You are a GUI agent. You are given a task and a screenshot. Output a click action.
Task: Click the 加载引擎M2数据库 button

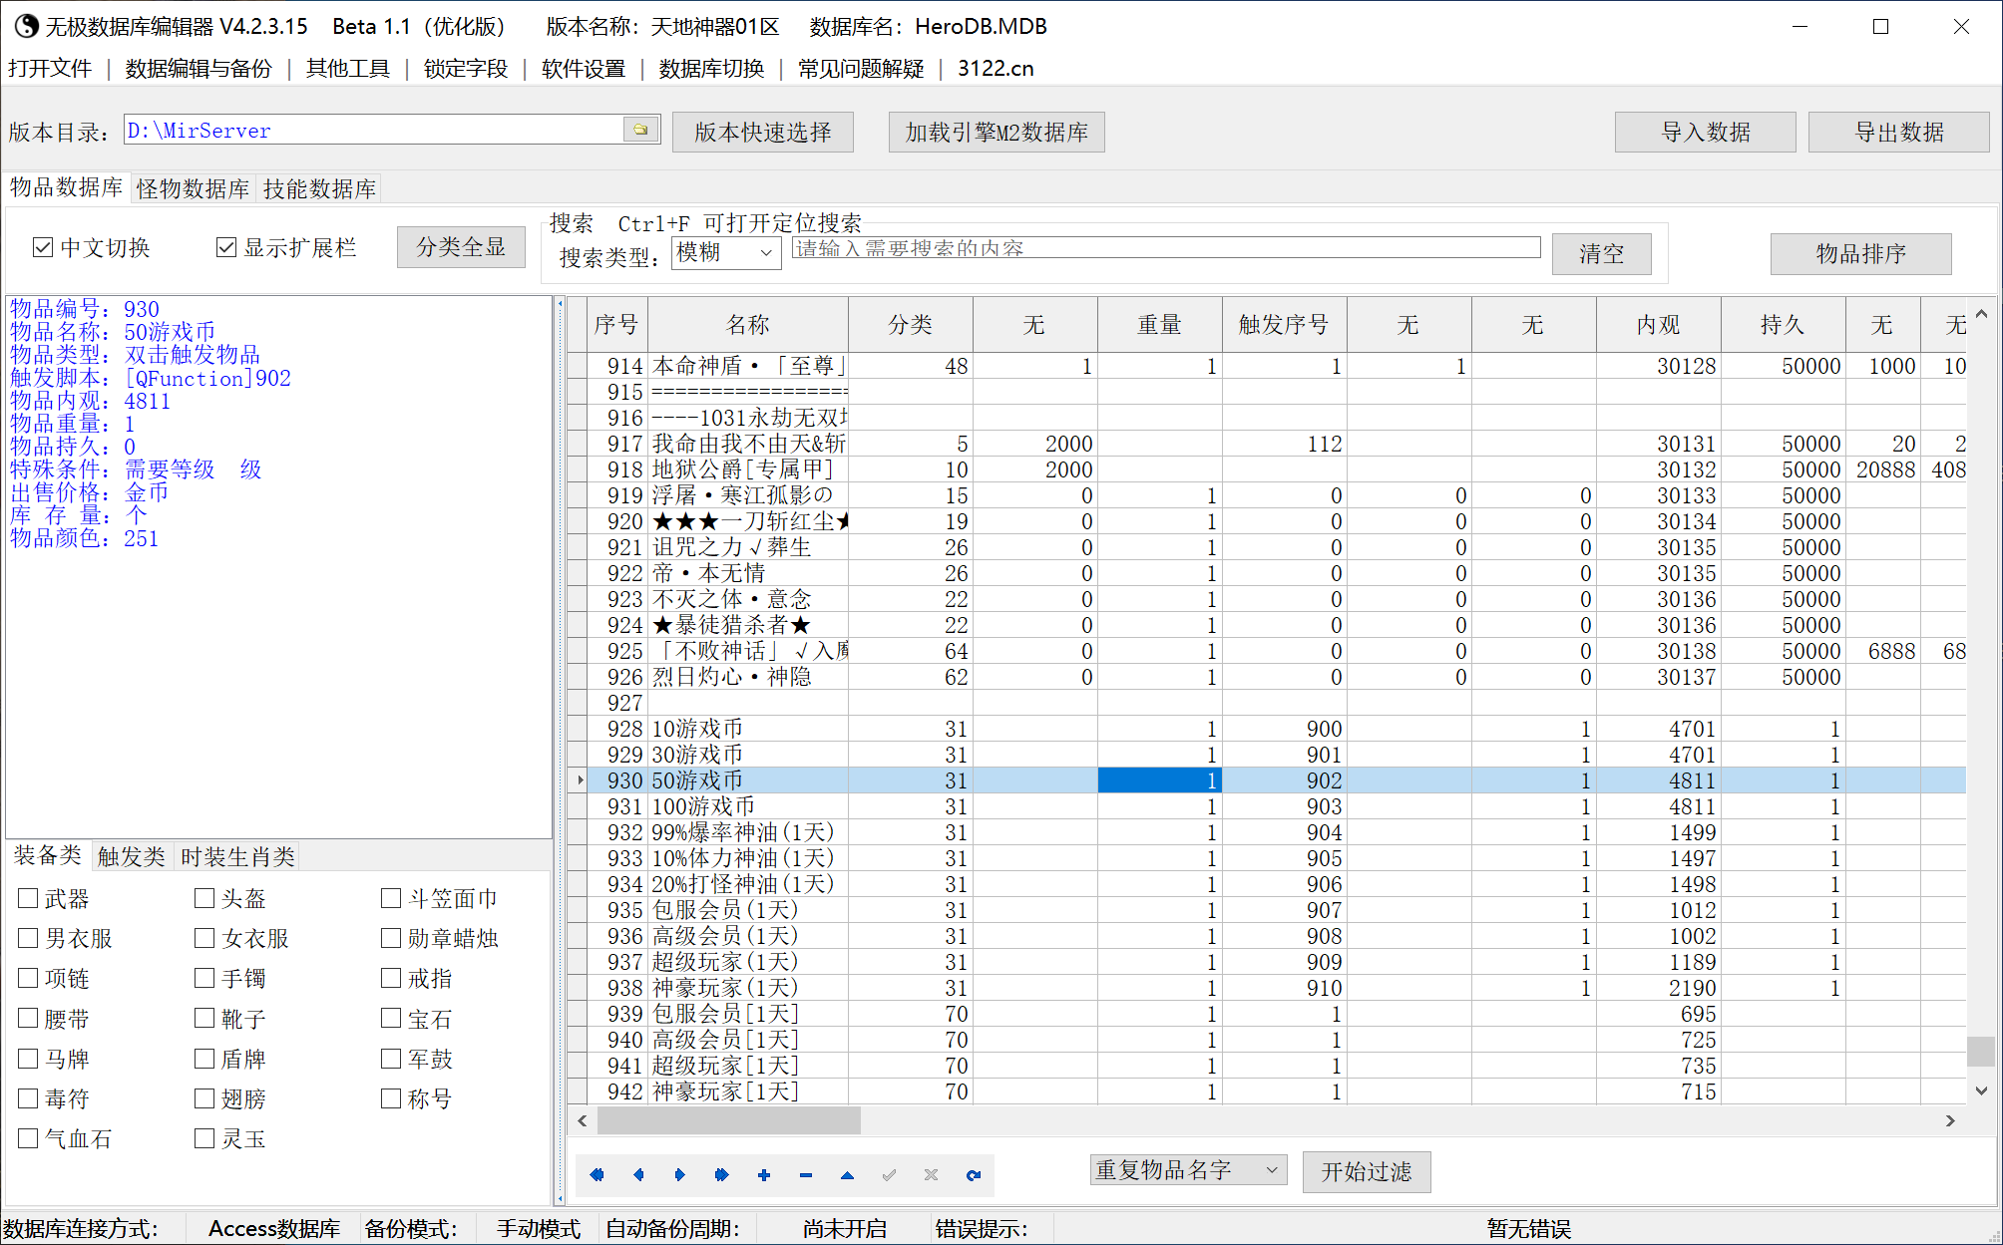[997, 132]
